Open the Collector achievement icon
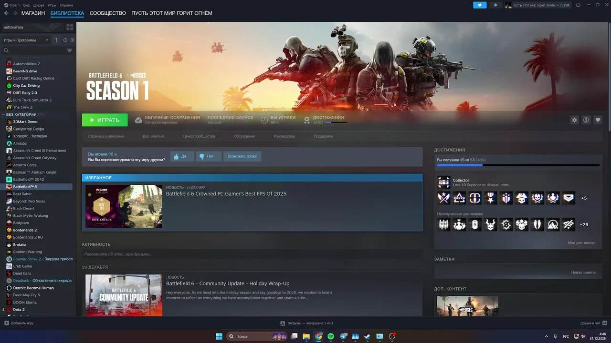611x343 pixels. (444, 182)
